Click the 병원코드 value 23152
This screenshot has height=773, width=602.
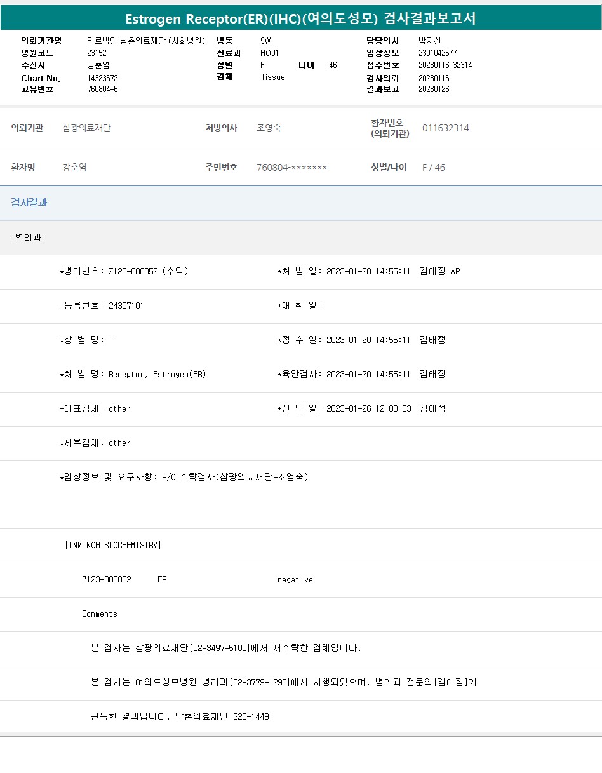(x=97, y=53)
